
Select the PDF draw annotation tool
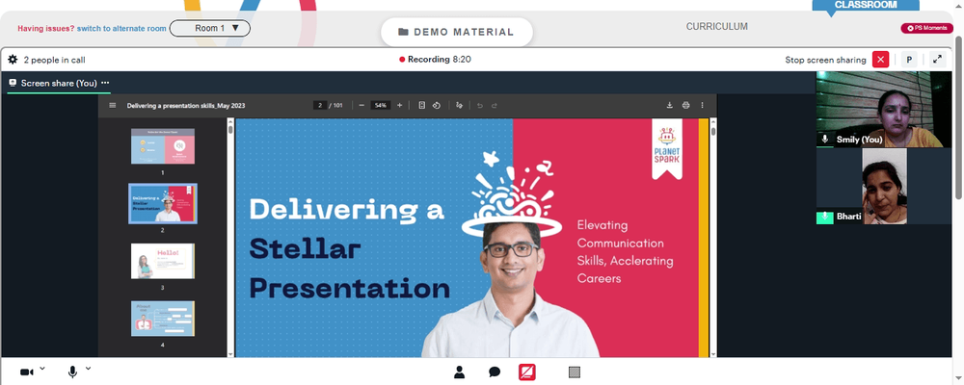pyautogui.click(x=459, y=105)
